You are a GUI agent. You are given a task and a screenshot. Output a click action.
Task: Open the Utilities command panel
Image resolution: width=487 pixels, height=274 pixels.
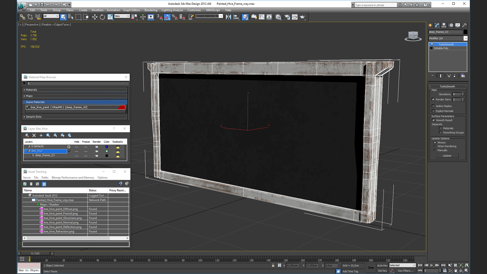[x=464, y=25]
